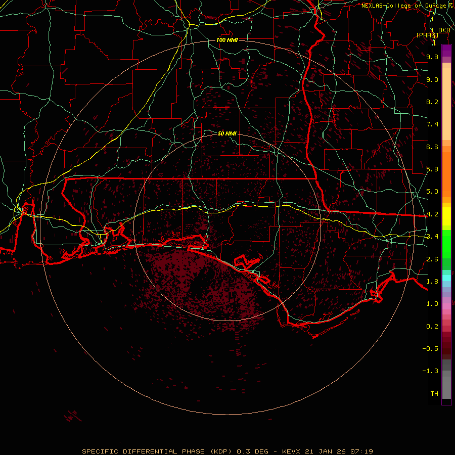Click the KEVX station identifier
The image size is (455, 455).
pos(292,451)
